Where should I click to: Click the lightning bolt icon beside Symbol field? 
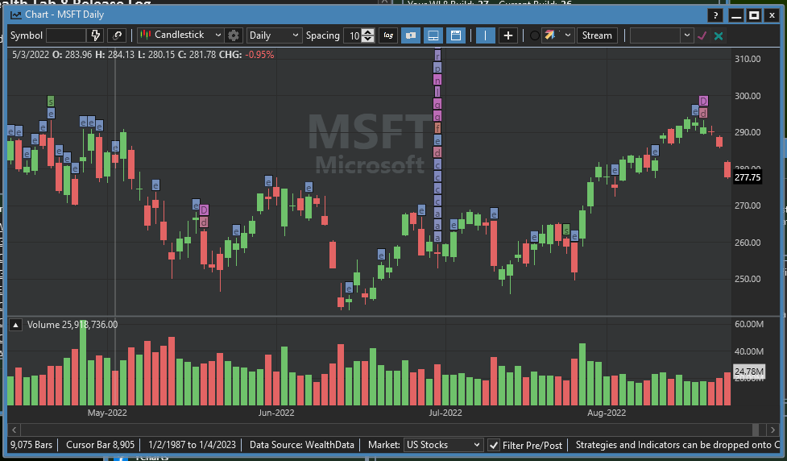pyautogui.click(x=96, y=35)
